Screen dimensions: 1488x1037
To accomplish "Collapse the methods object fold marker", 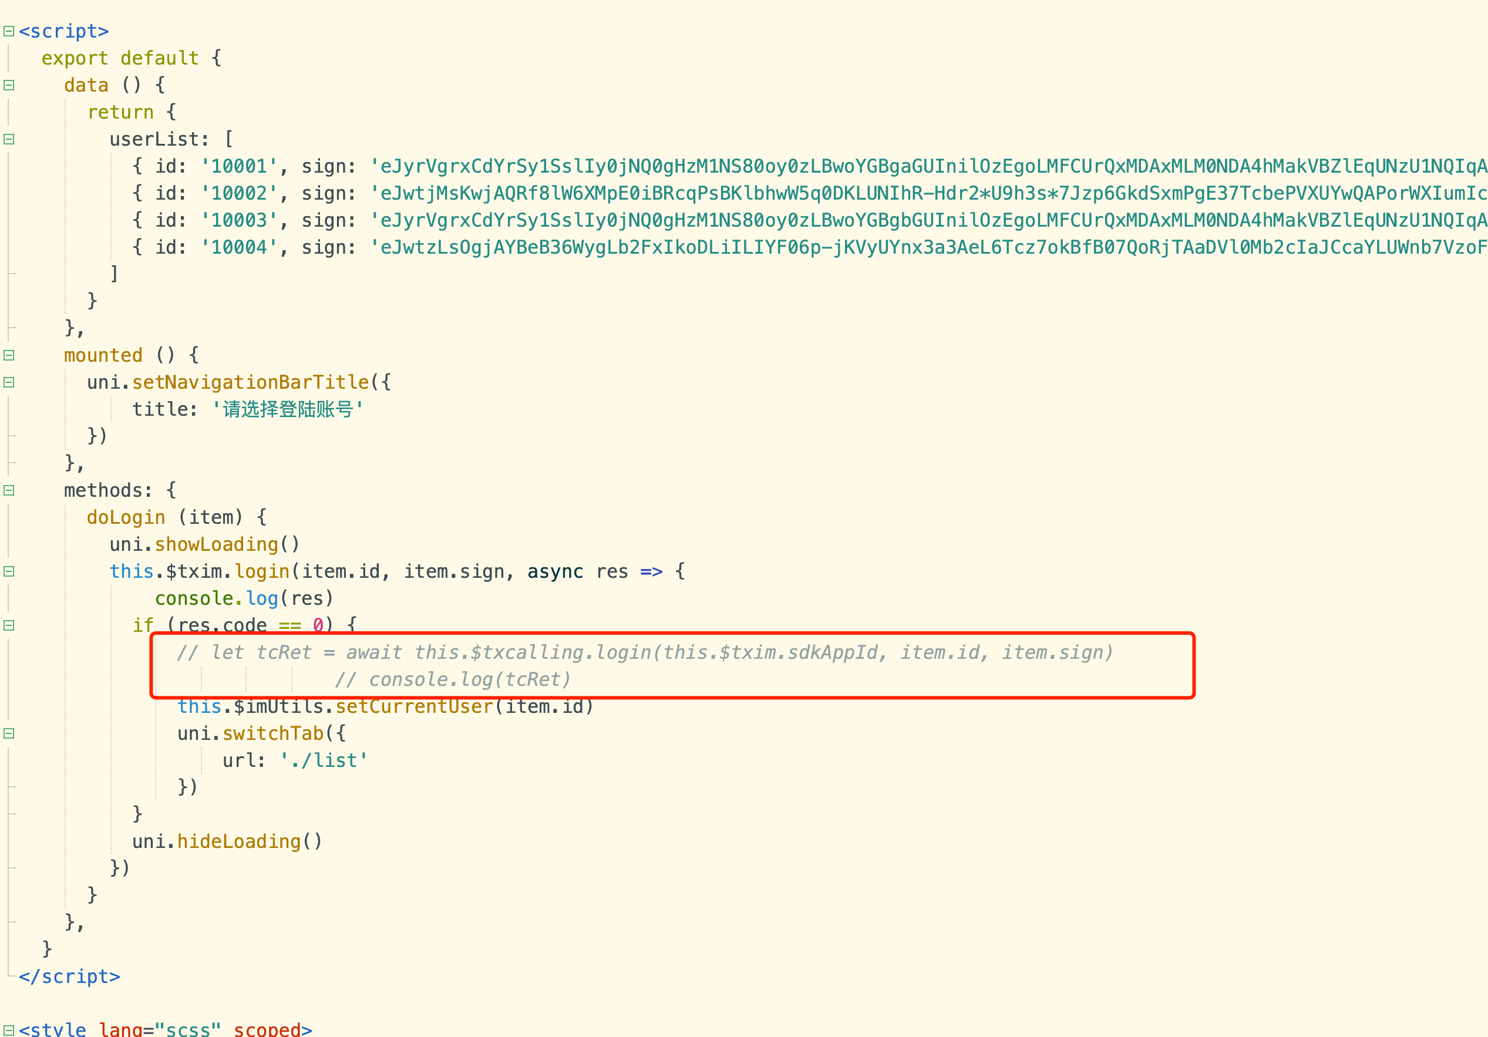I will pos(8,491).
